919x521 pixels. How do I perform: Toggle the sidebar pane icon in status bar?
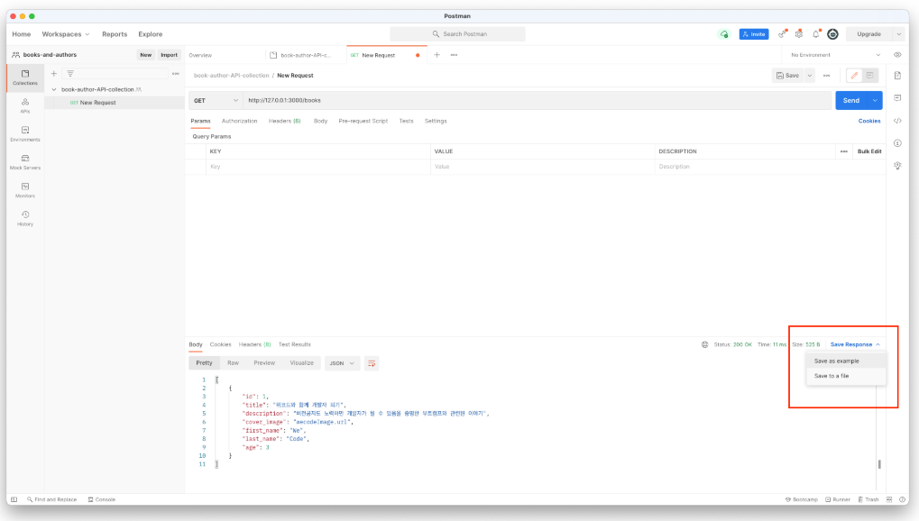coord(14,500)
